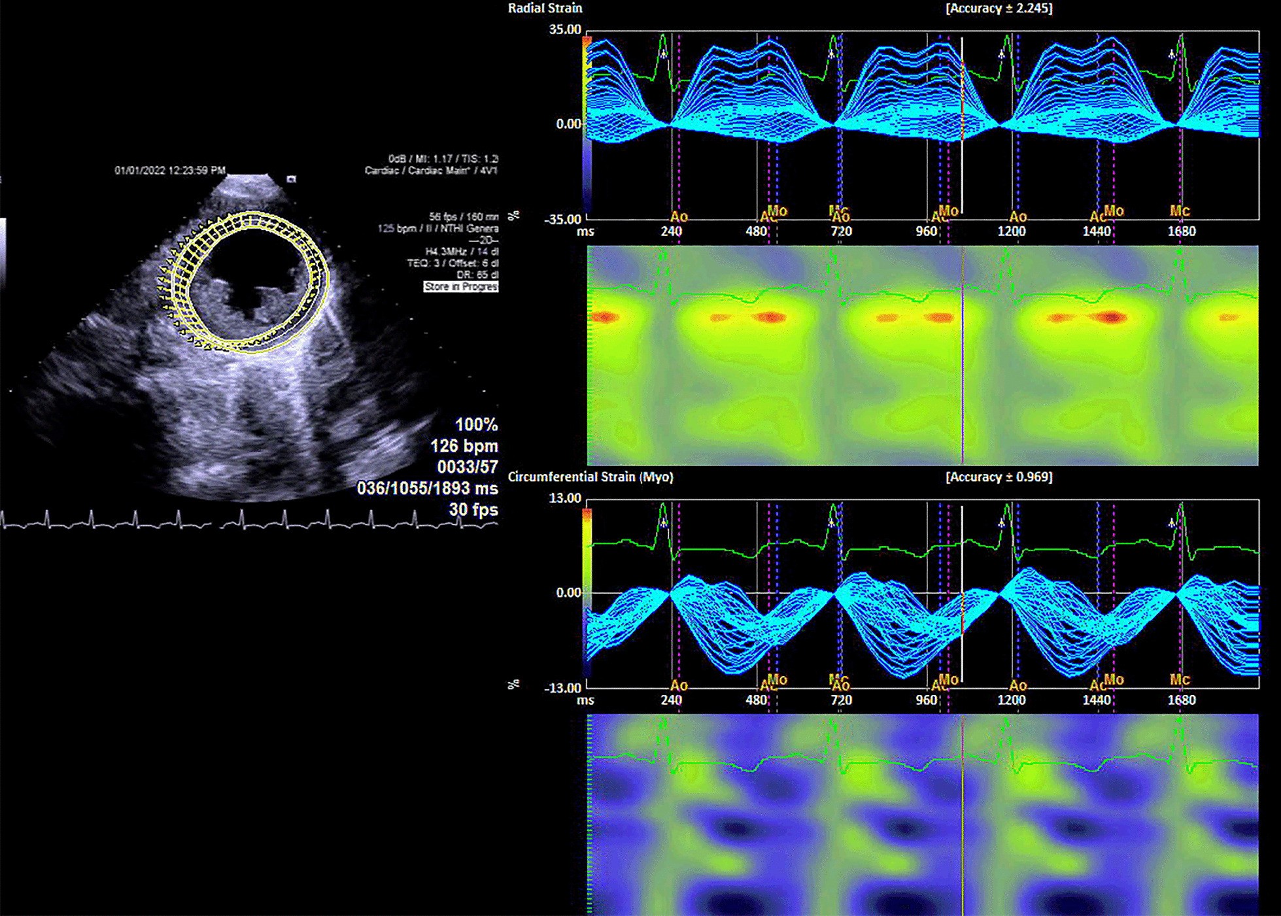Image resolution: width=1281 pixels, height=916 pixels.
Task: Click the 'Store in Progress' label
Action: click(x=460, y=286)
